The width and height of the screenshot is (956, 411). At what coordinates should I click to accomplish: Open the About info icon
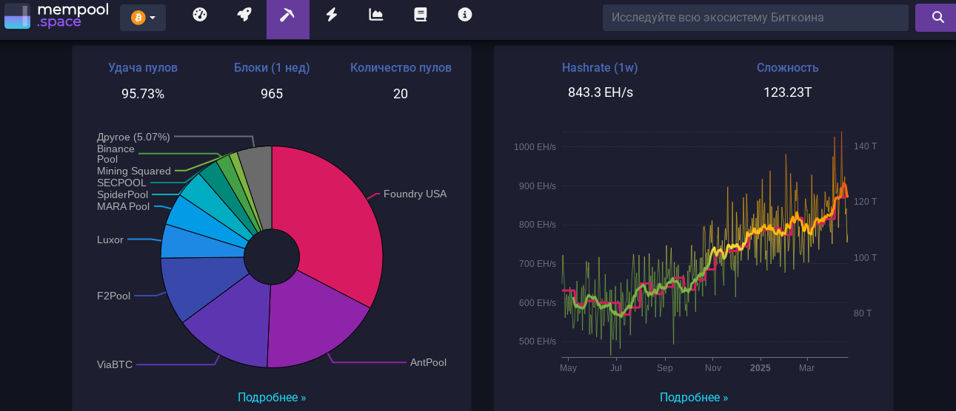point(465,15)
